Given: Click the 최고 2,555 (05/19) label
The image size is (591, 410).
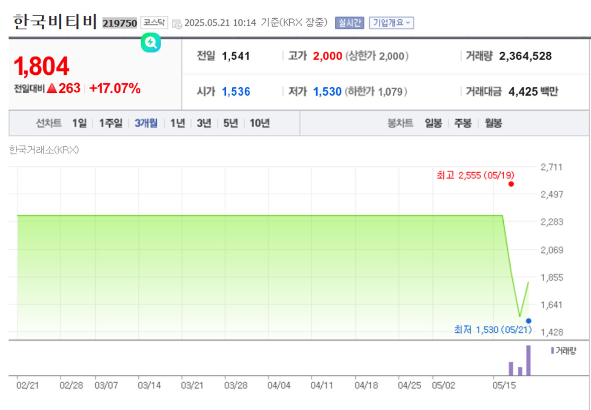Looking at the screenshot, I should coord(475,175).
